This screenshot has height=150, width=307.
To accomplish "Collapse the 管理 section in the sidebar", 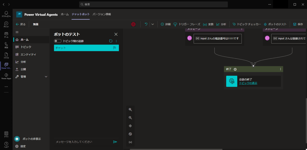I will coord(46,76).
